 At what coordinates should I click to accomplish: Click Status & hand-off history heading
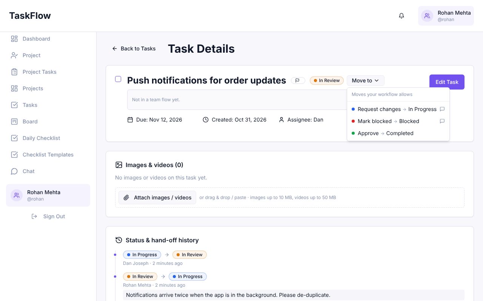[162, 240]
